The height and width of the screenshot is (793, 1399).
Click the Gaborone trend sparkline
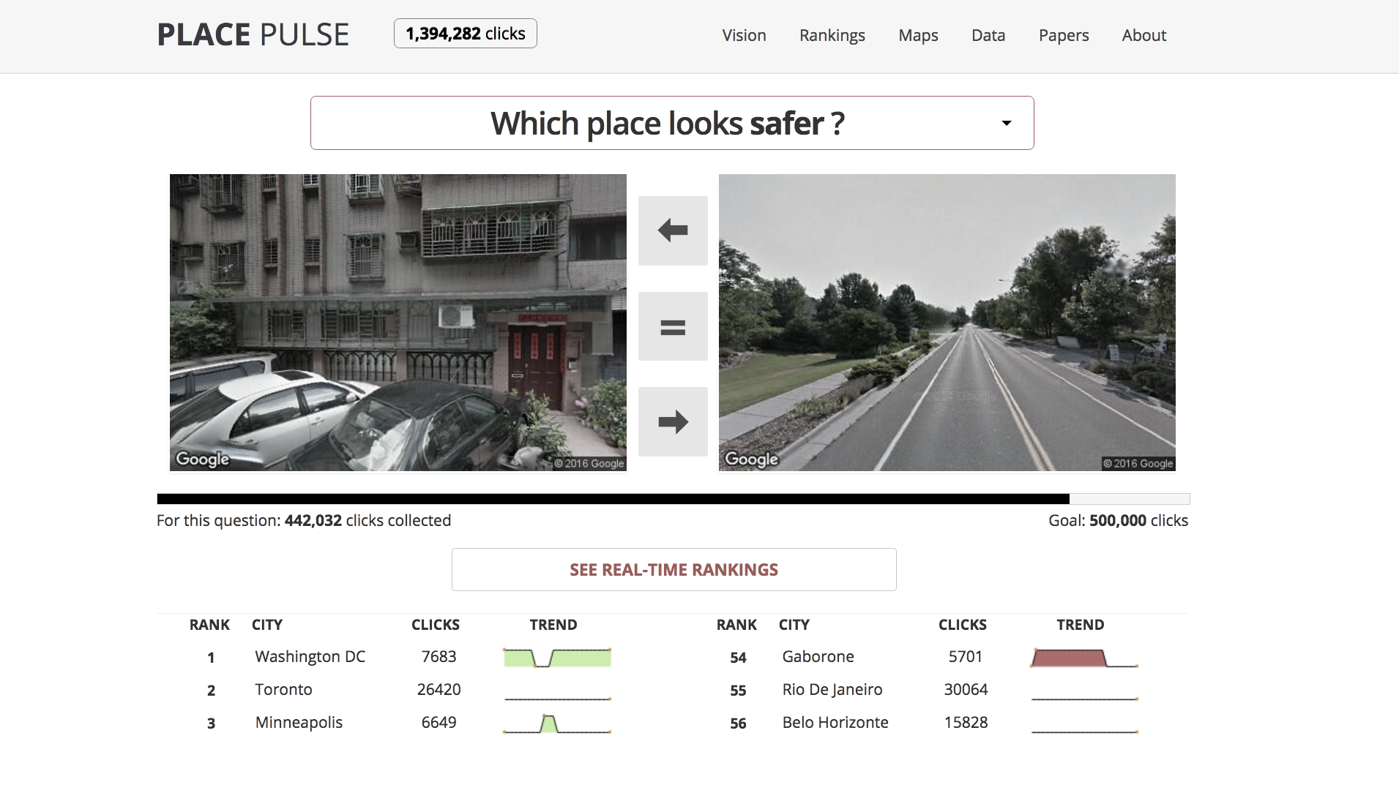pyautogui.click(x=1084, y=657)
